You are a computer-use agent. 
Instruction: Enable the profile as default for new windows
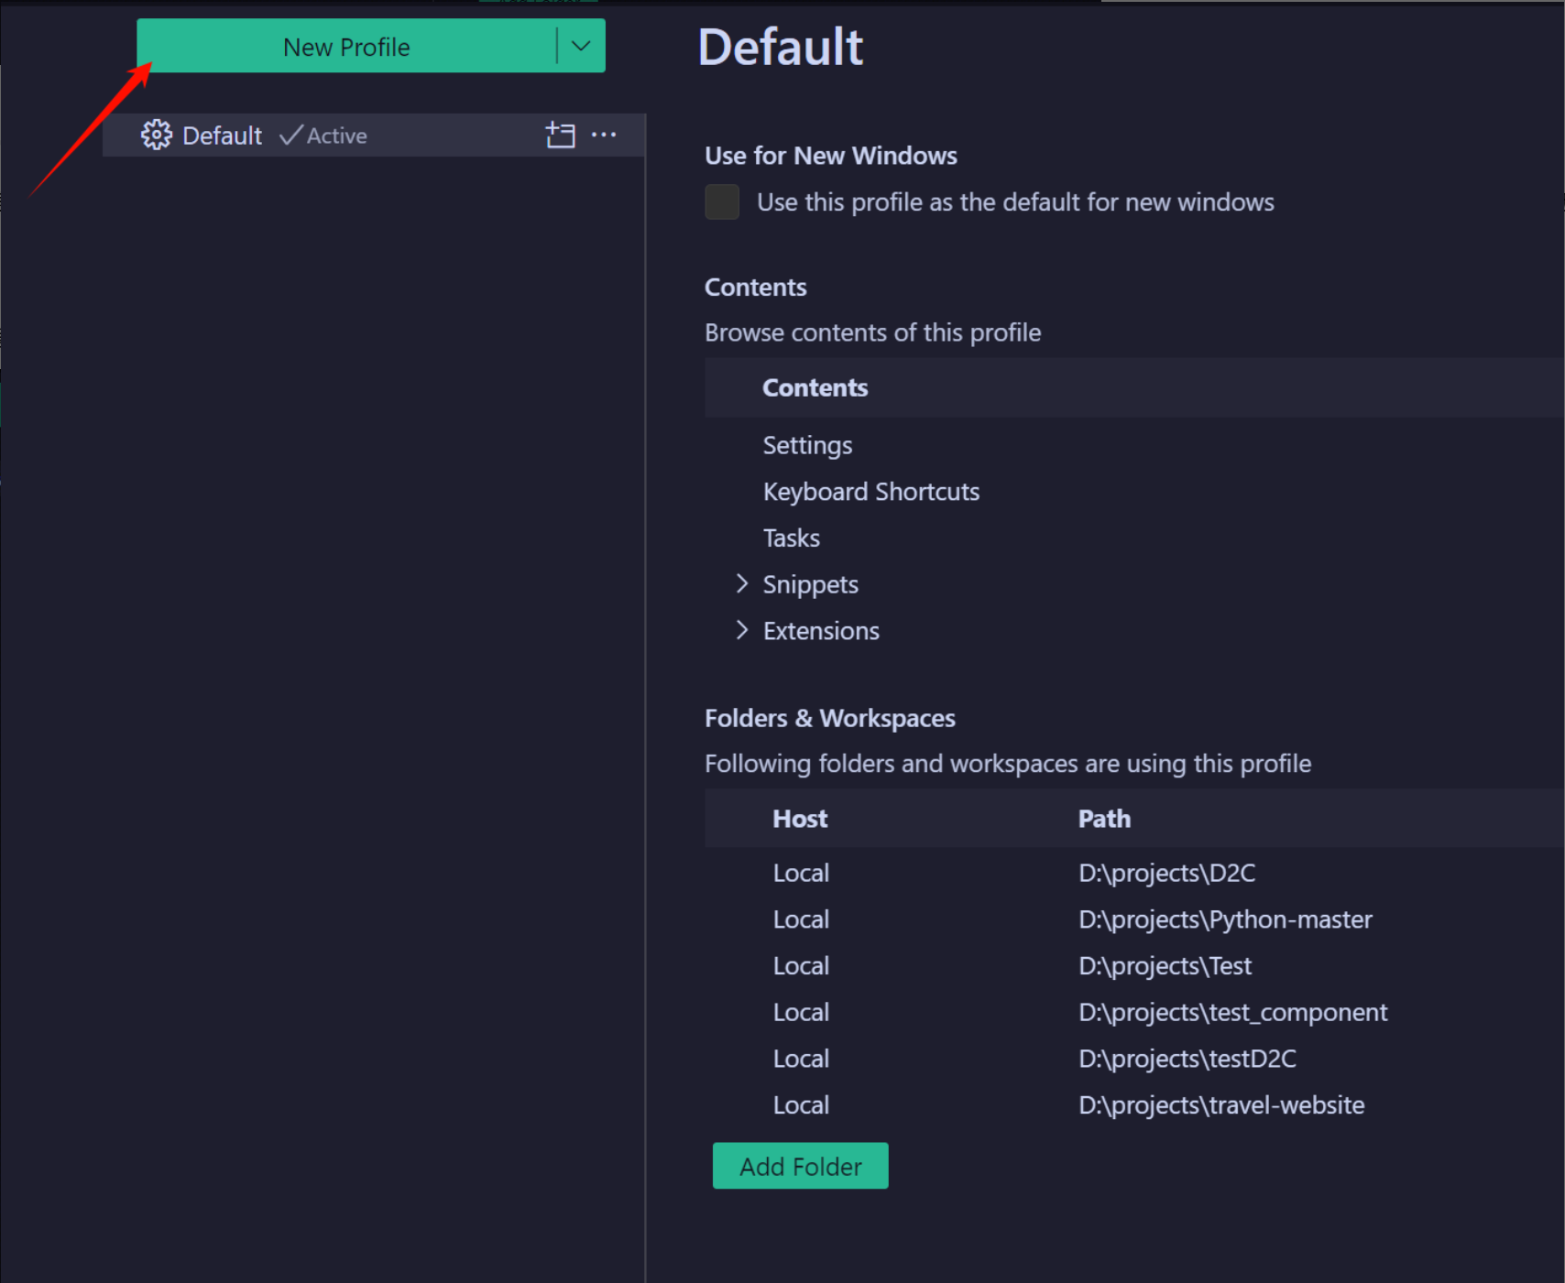coord(721,201)
